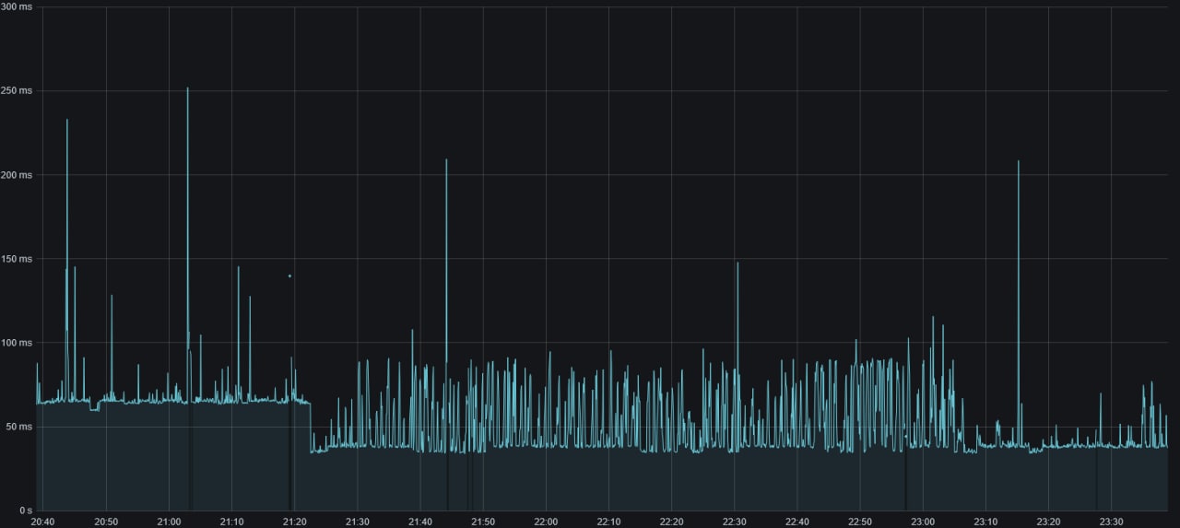This screenshot has height=528, width=1180.
Task: Click the 100 ms y-axis label
Action: click(x=17, y=343)
